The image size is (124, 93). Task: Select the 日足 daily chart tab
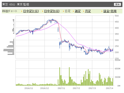(x=68, y=11)
